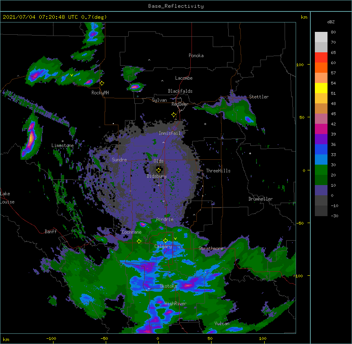Select the royal blue swatch below 36 dBZ
Viewport: 352px width, 344px height.
coord(321,149)
